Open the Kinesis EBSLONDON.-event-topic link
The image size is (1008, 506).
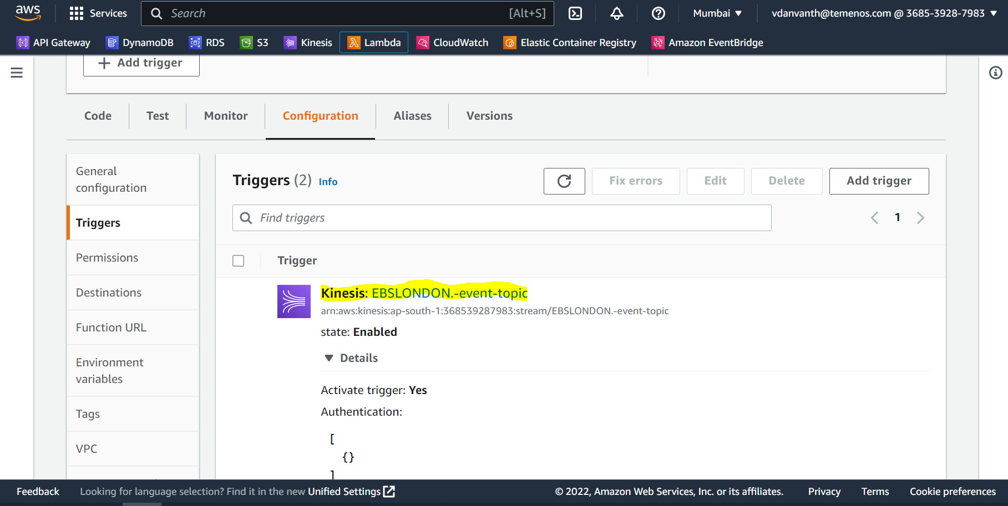tap(449, 293)
